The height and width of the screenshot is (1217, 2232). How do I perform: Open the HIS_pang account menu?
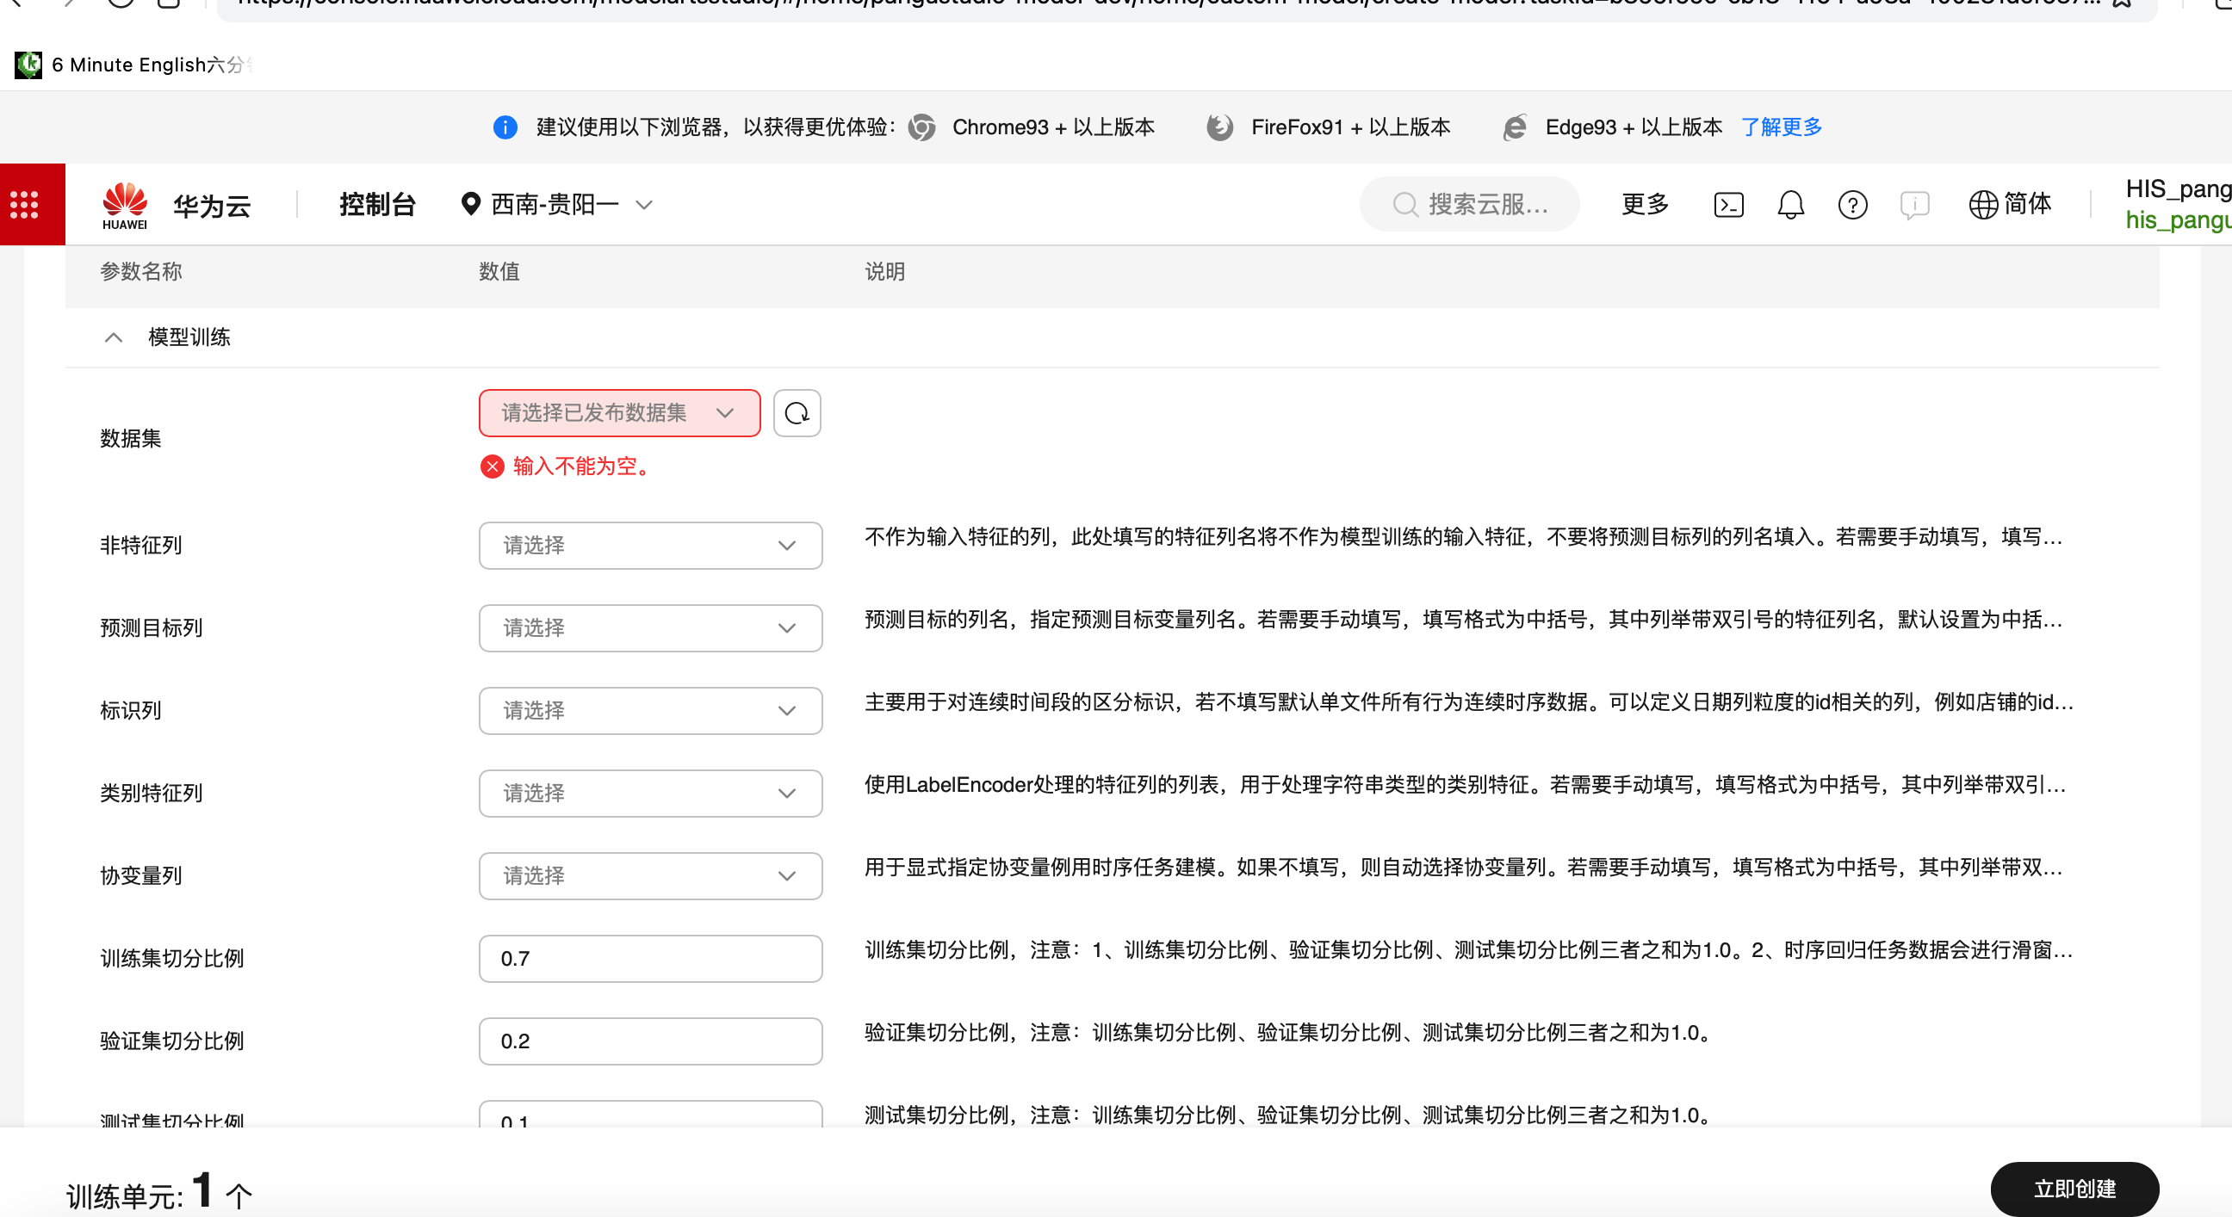(2179, 205)
